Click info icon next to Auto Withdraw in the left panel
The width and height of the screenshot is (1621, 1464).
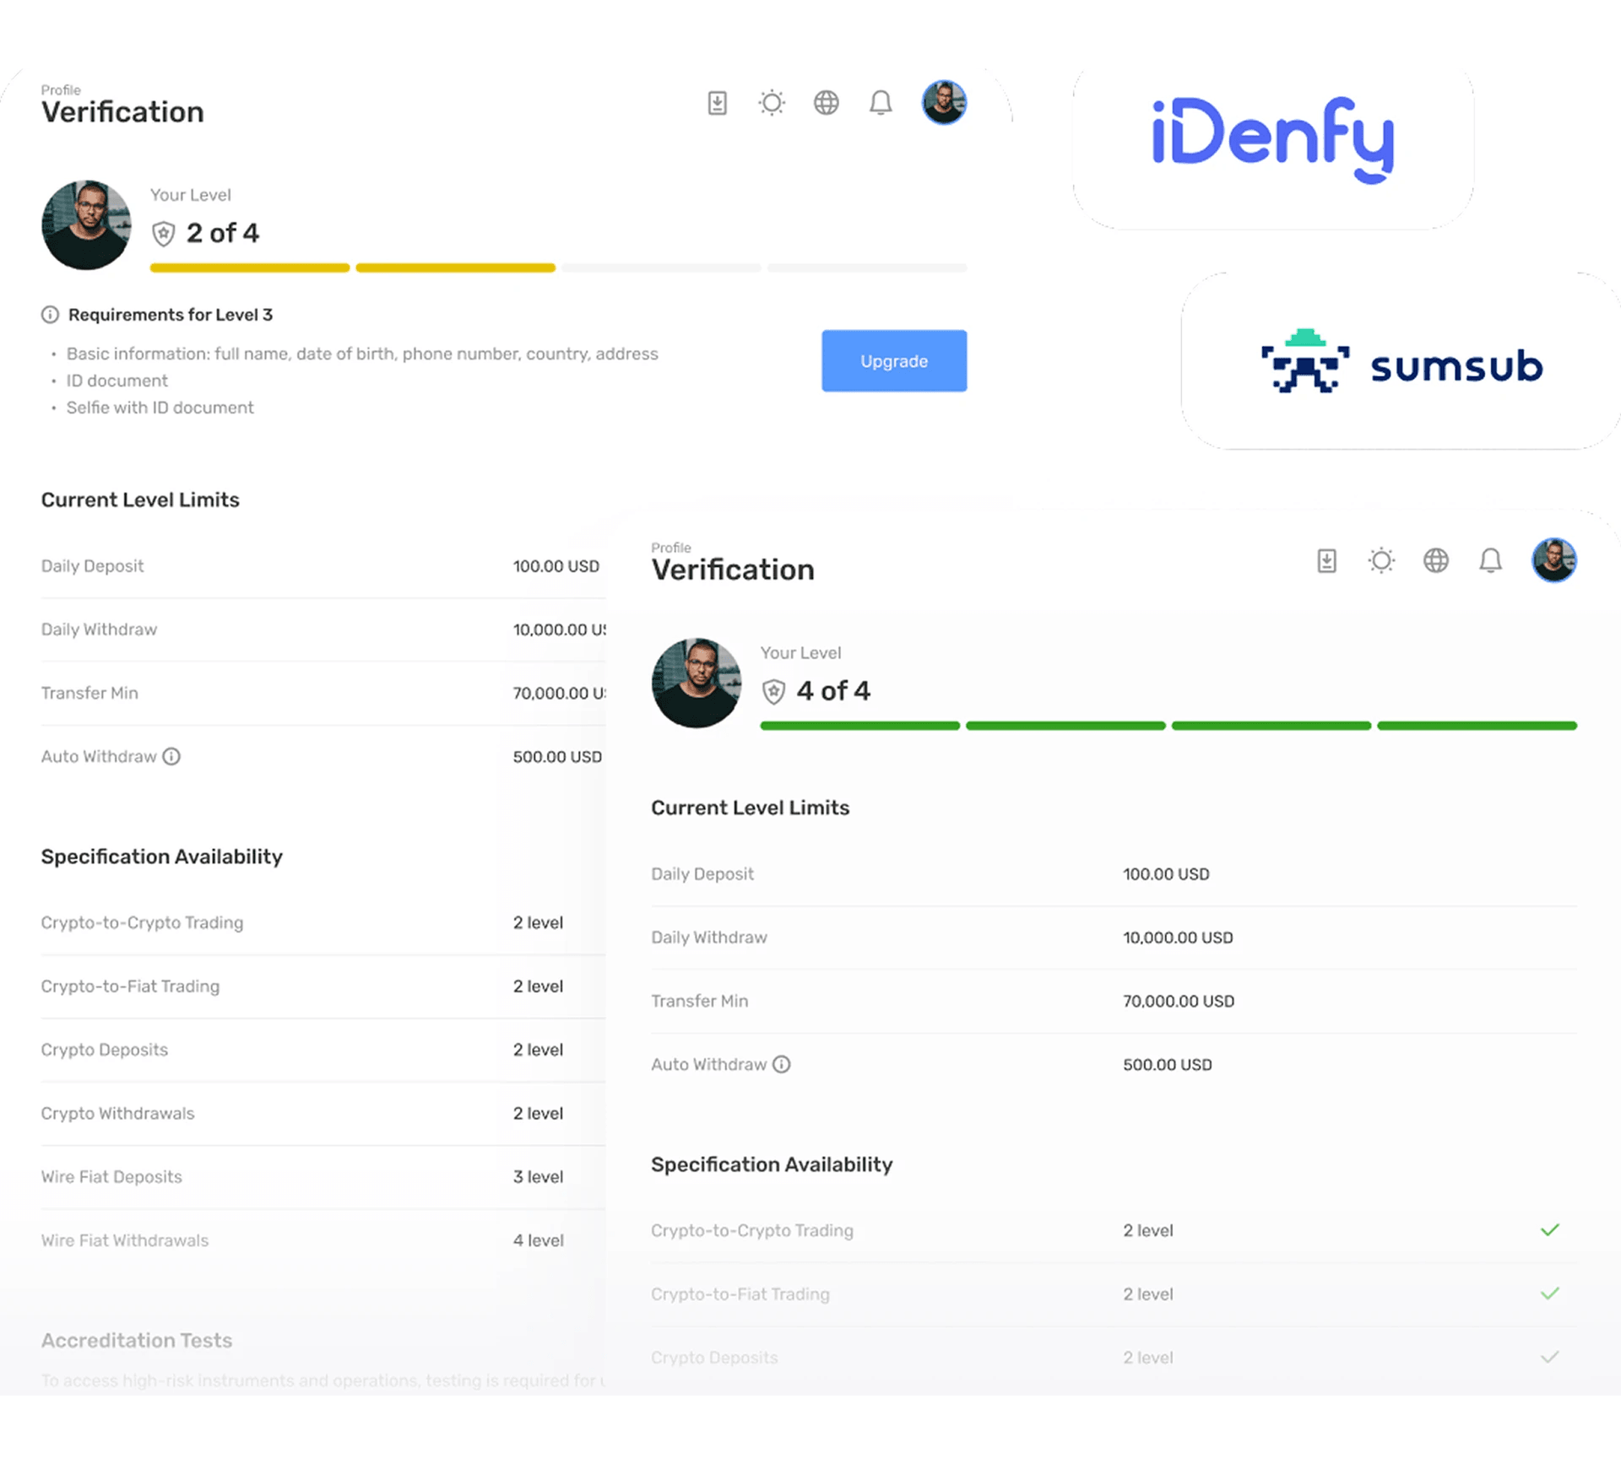[171, 757]
